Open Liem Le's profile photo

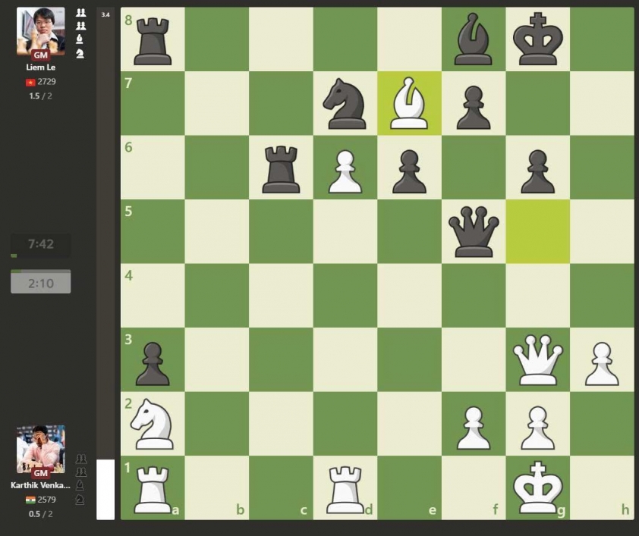click(40, 31)
